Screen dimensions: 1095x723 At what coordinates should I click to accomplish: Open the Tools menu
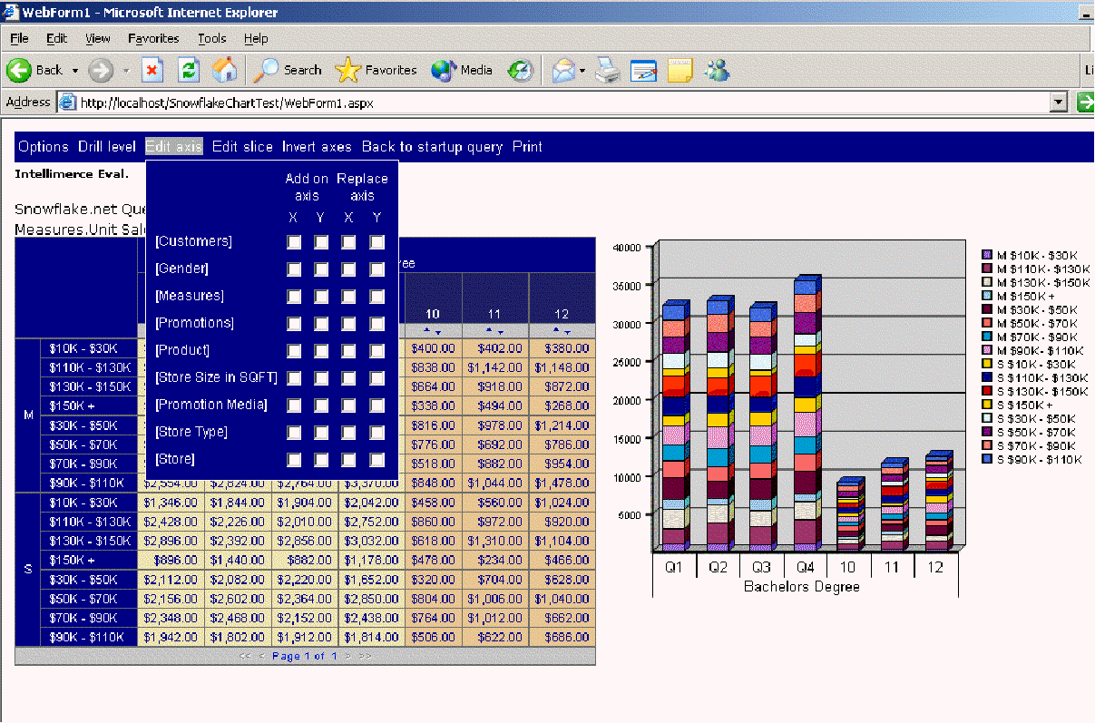point(212,38)
